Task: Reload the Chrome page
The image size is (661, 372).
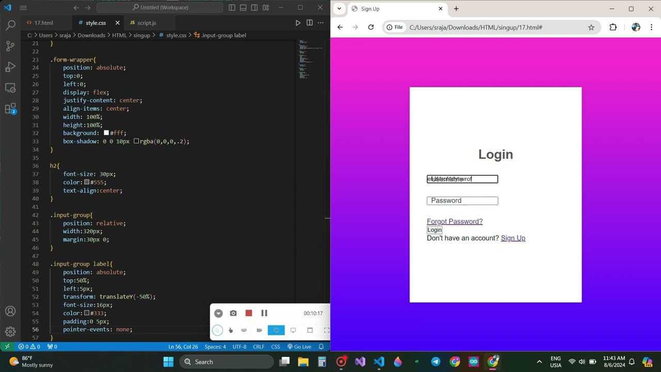Action: click(x=371, y=27)
